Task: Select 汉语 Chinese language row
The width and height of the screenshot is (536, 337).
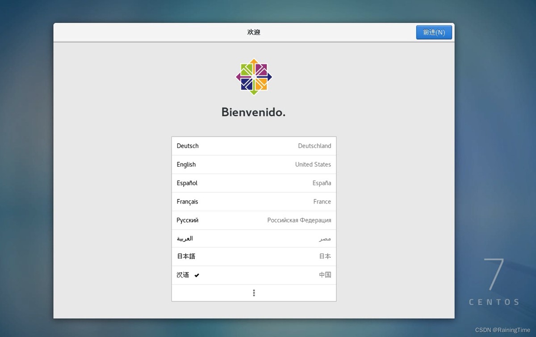Action: click(254, 275)
